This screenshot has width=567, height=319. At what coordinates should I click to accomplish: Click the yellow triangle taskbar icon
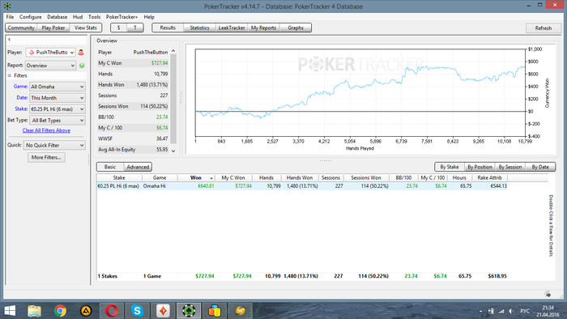(86, 311)
